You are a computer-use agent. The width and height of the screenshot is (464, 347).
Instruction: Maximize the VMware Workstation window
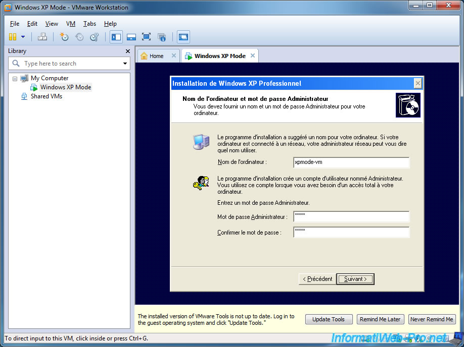click(430, 6)
